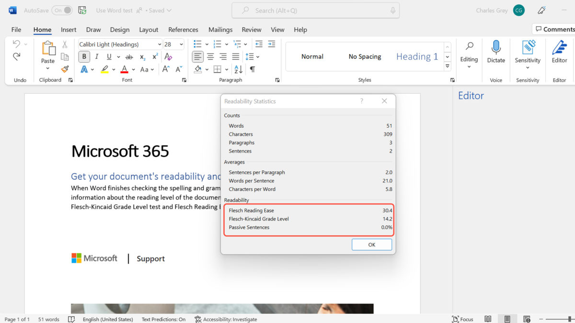Open the font name dropdown

pos(160,44)
